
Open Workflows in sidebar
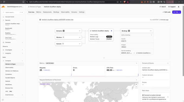(9, 84)
